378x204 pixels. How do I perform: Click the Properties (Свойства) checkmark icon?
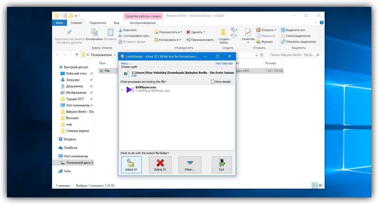coord(248,33)
